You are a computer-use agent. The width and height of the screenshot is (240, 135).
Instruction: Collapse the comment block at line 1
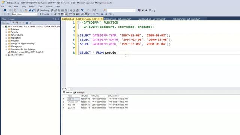coord(78,22)
